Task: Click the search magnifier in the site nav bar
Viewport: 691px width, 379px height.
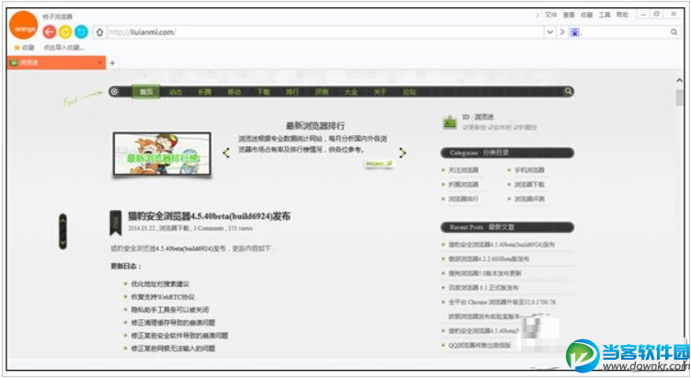Action: 568,91
